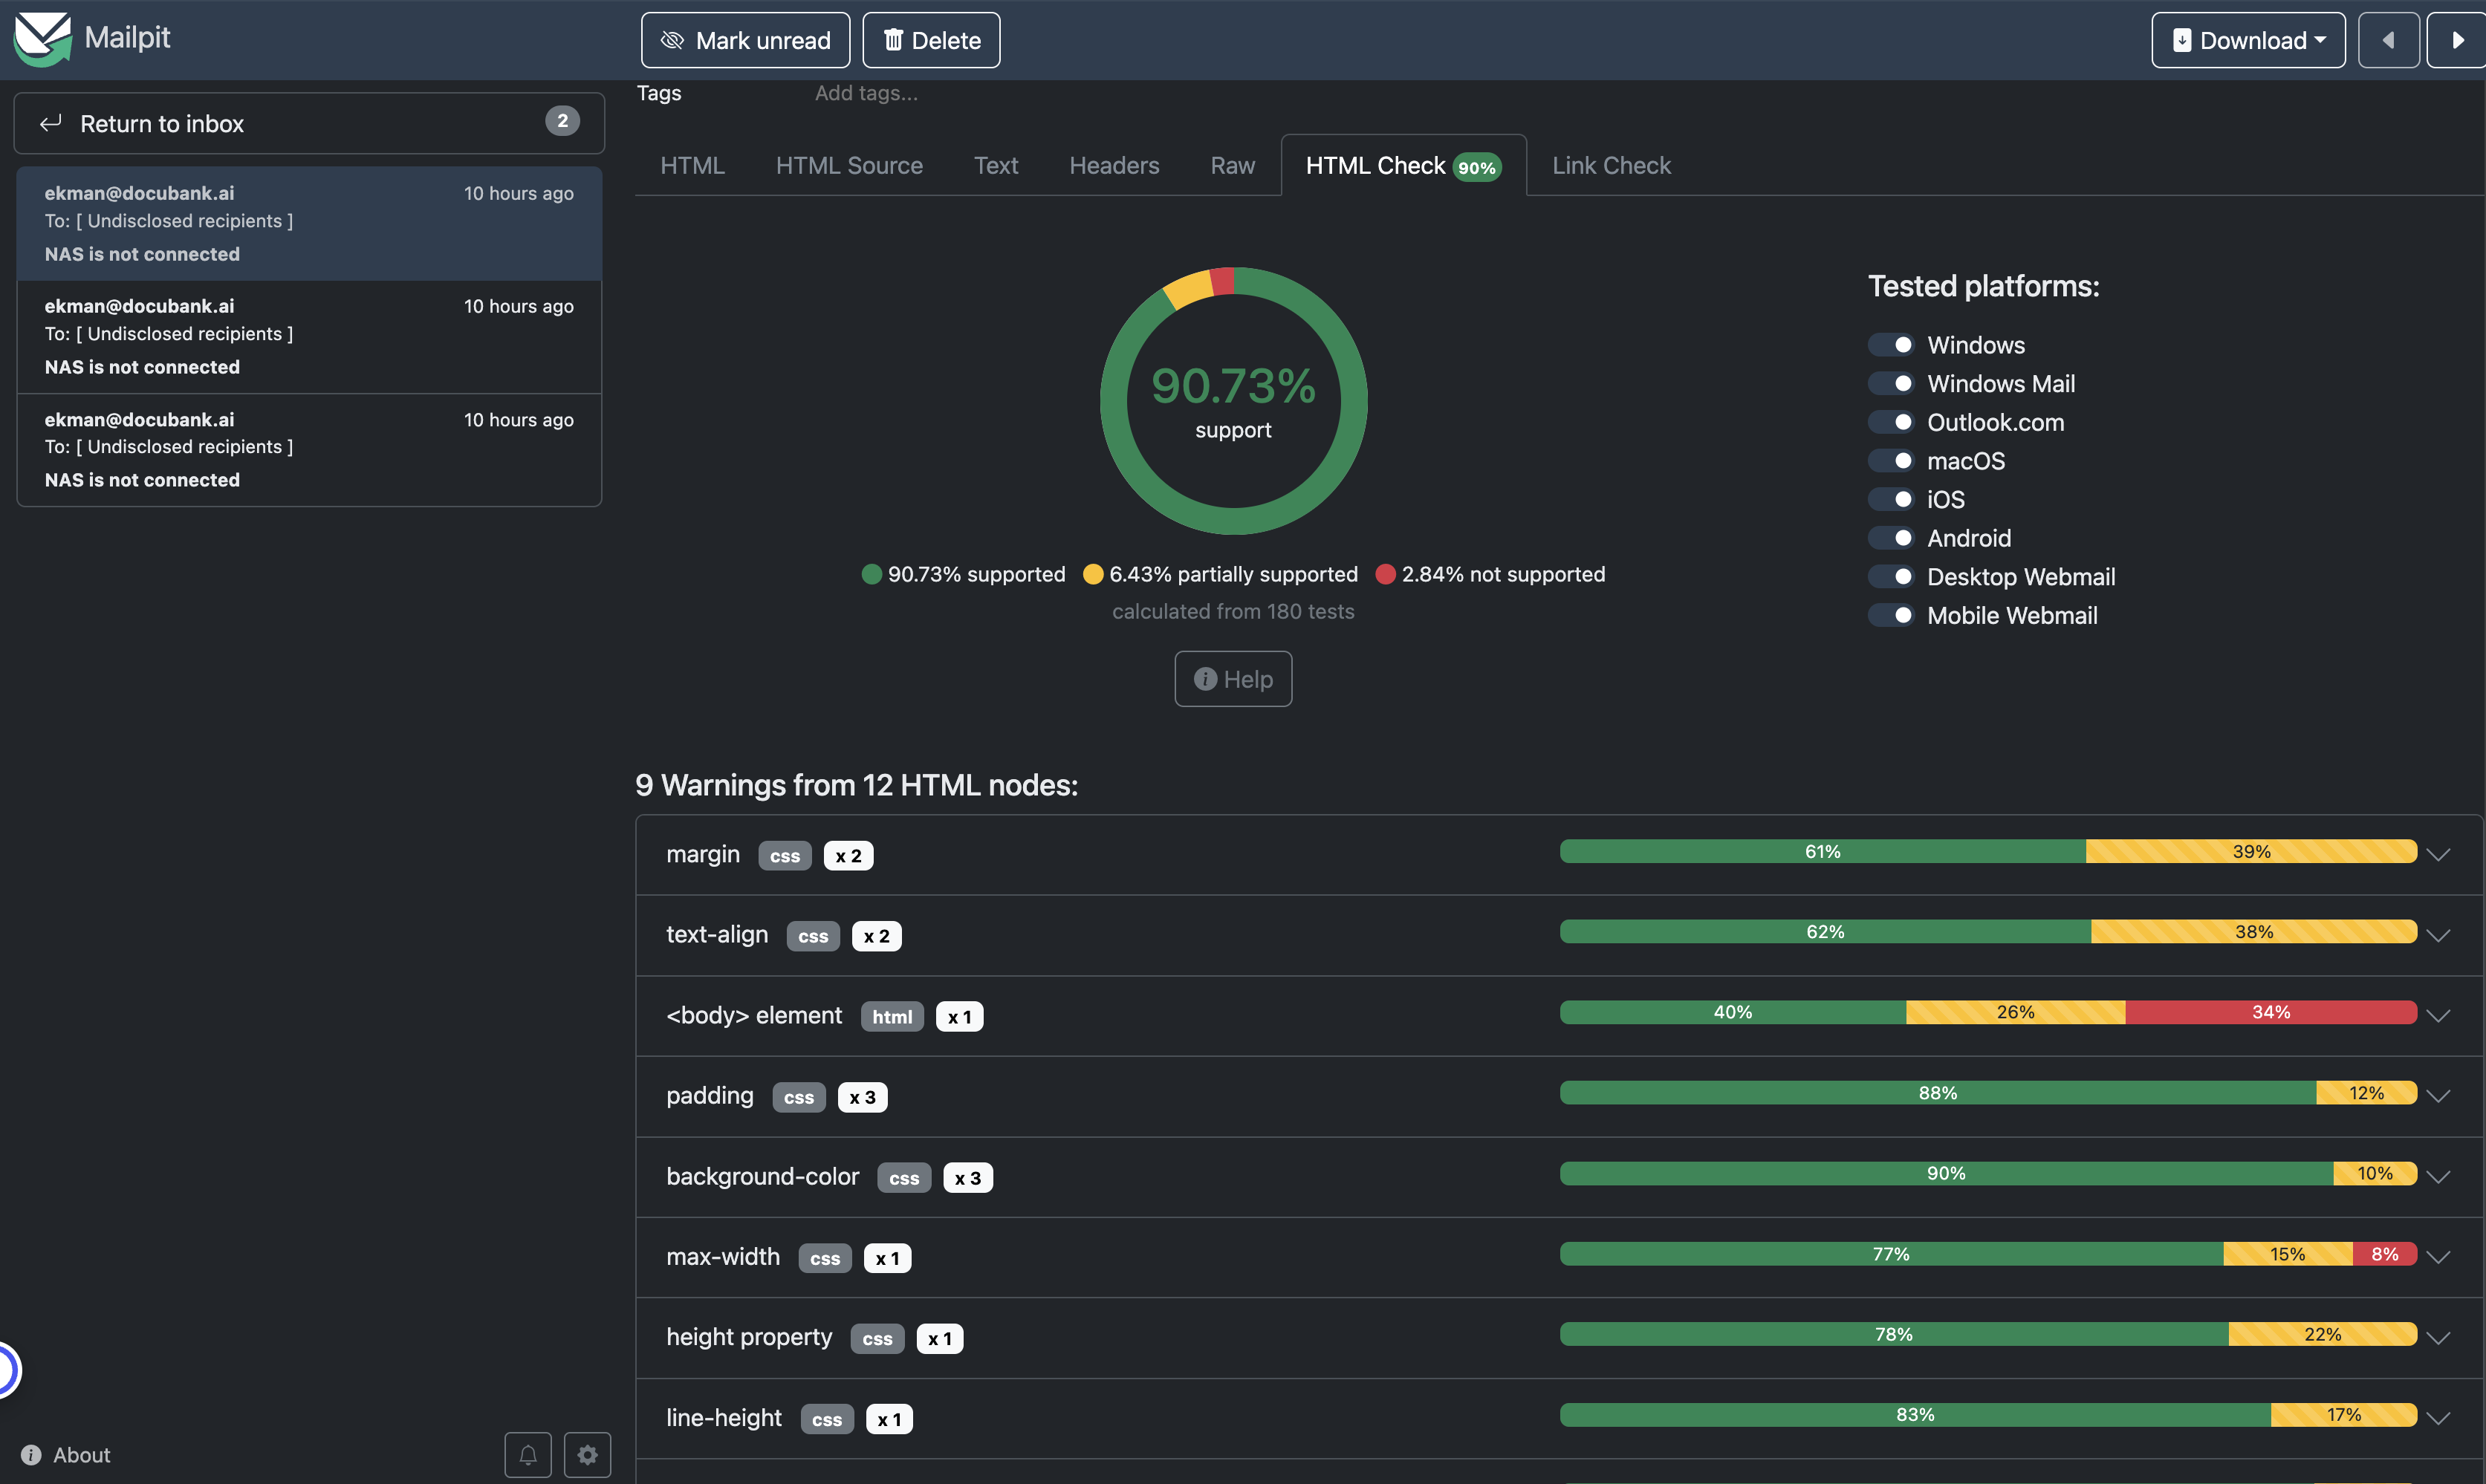Disable the macOS platform switch

click(1891, 461)
